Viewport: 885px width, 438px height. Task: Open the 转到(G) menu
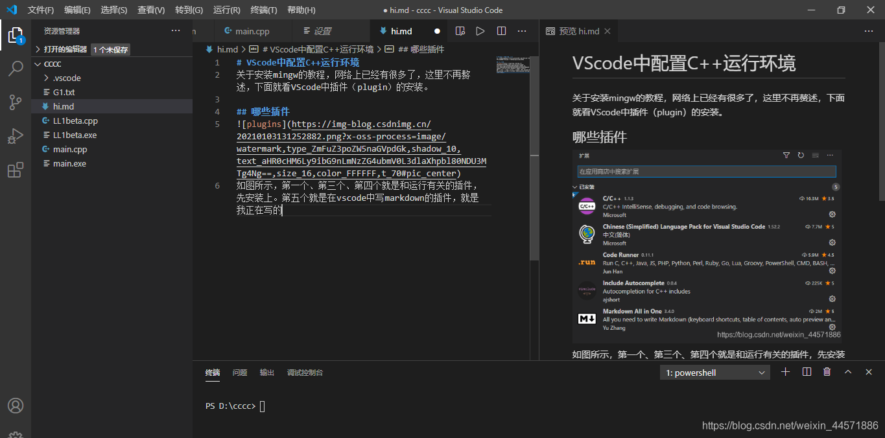(x=189, y=10)
